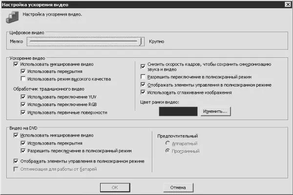This screenshot has height=195, width=293.
Task: Click the 'Отмена' button
Action: pyautogui.click(x=178, y=187)
